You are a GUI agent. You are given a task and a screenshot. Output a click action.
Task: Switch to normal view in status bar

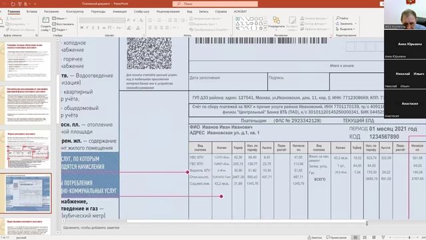(x=355, y=237)
